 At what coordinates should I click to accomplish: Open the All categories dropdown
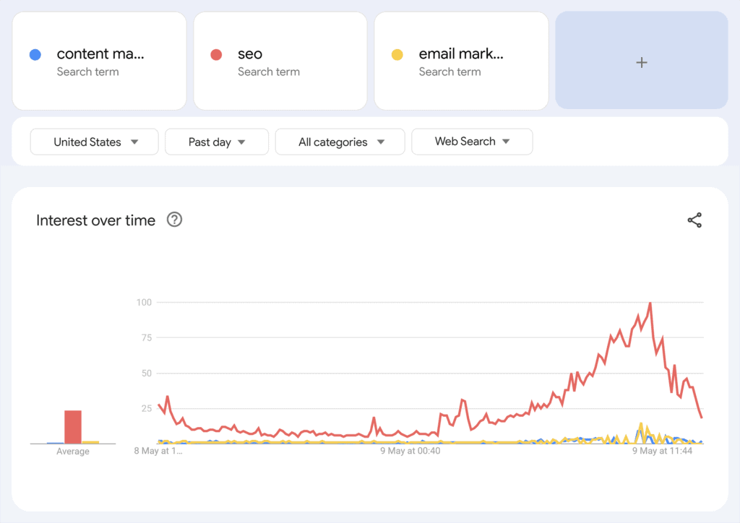click(x=340, y=142)
